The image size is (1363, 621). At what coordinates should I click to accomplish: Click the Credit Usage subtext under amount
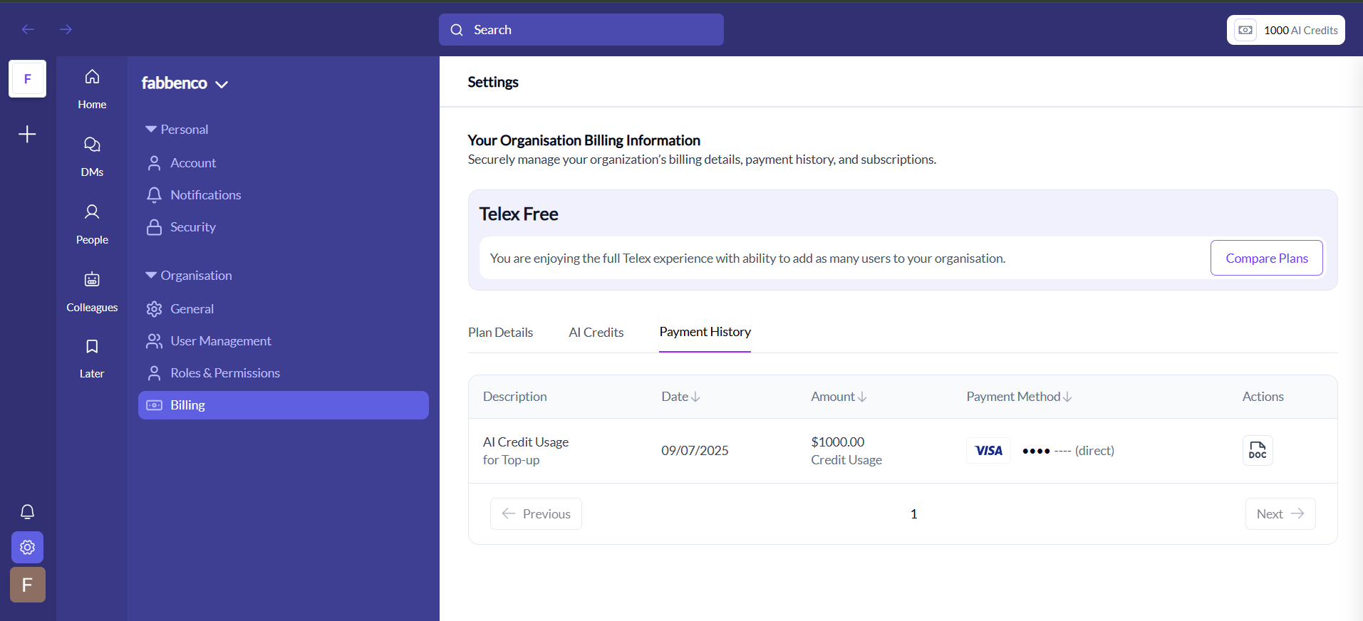click(x=846, y=460)
